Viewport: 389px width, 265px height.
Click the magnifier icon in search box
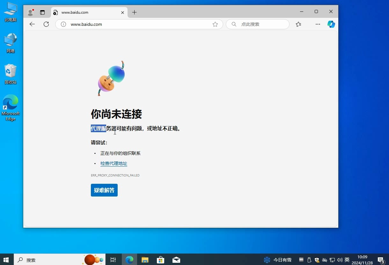(x=234, y=24)
